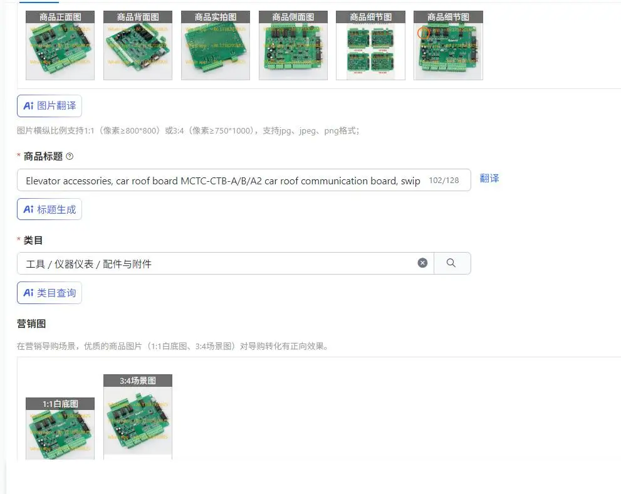Click the help icon beside 商品标题
The height and width of the screenshot is (494, 621).
tap(70, 157)
